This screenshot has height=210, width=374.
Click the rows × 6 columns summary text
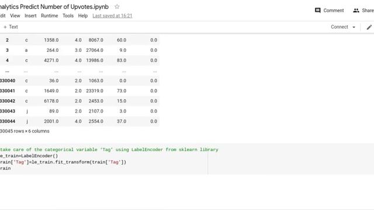25,131
